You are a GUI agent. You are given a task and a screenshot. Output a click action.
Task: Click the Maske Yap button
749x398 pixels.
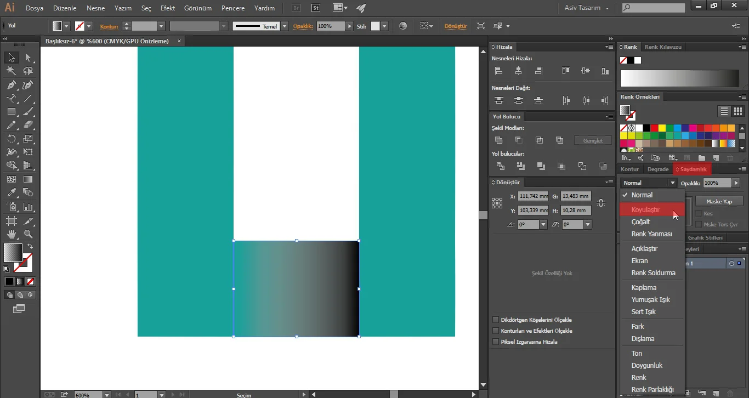tap(719, 201)
